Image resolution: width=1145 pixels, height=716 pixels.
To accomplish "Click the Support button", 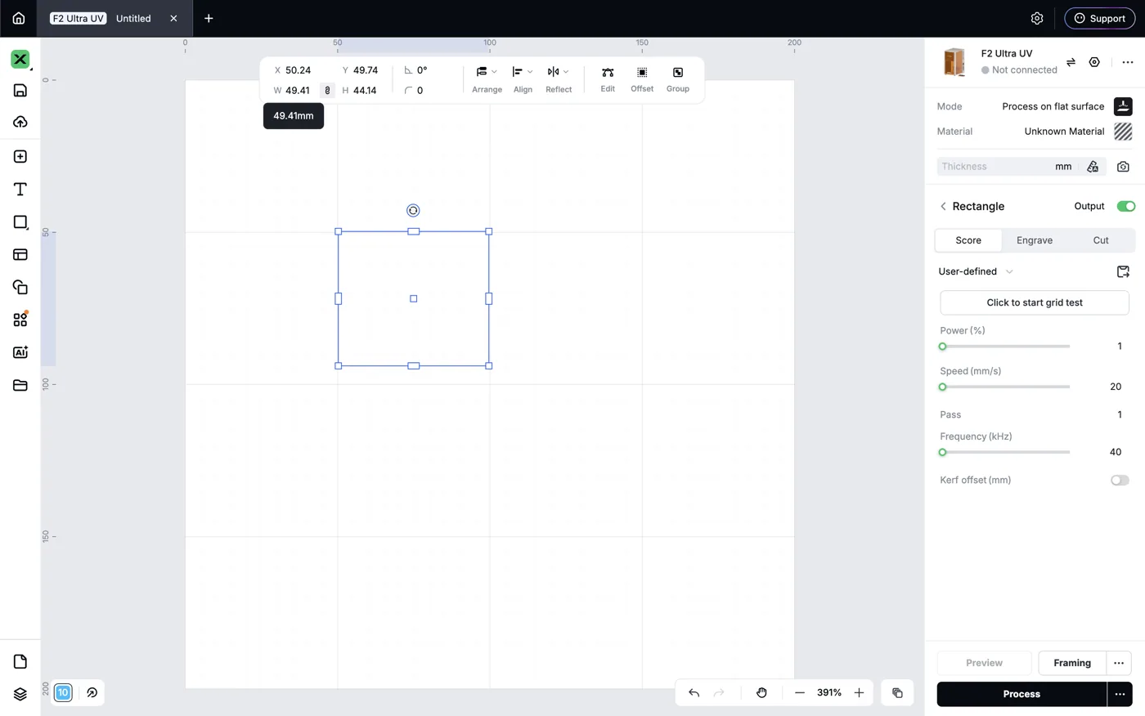I will pyautogui.click(x=1099, y=18).
